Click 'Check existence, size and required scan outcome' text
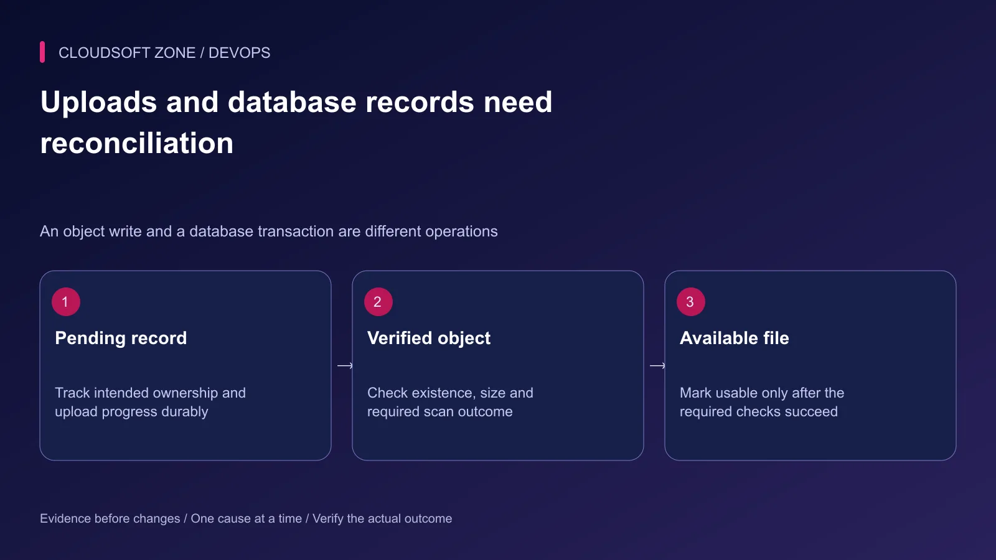Screen dimensions: 996x560 pos(450,402)
